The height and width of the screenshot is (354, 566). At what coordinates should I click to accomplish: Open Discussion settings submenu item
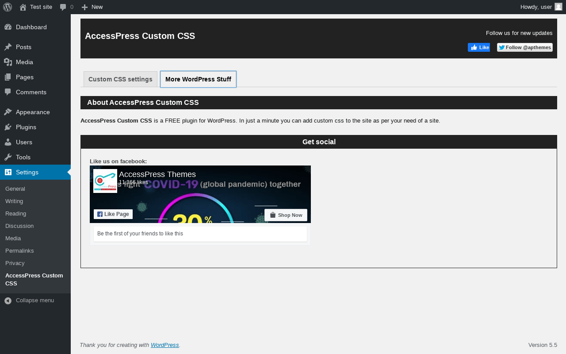[19, 226]
